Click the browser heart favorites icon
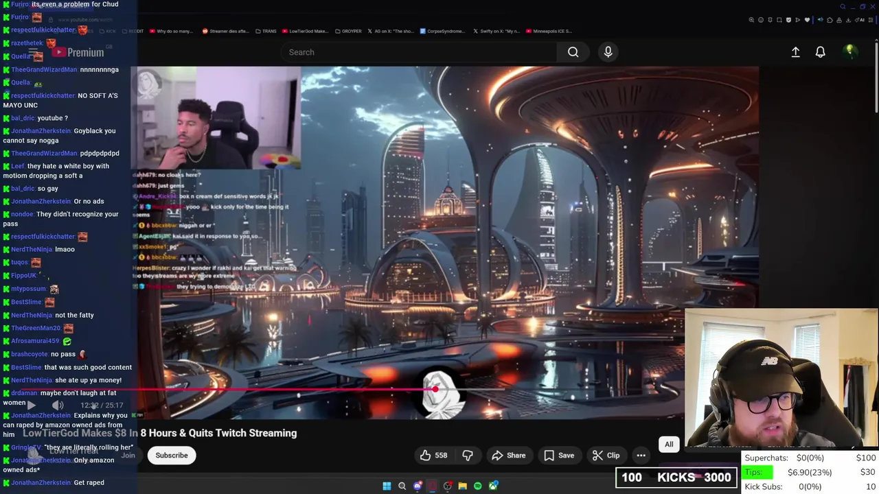The image size is (879, 494). click(807, 20)
